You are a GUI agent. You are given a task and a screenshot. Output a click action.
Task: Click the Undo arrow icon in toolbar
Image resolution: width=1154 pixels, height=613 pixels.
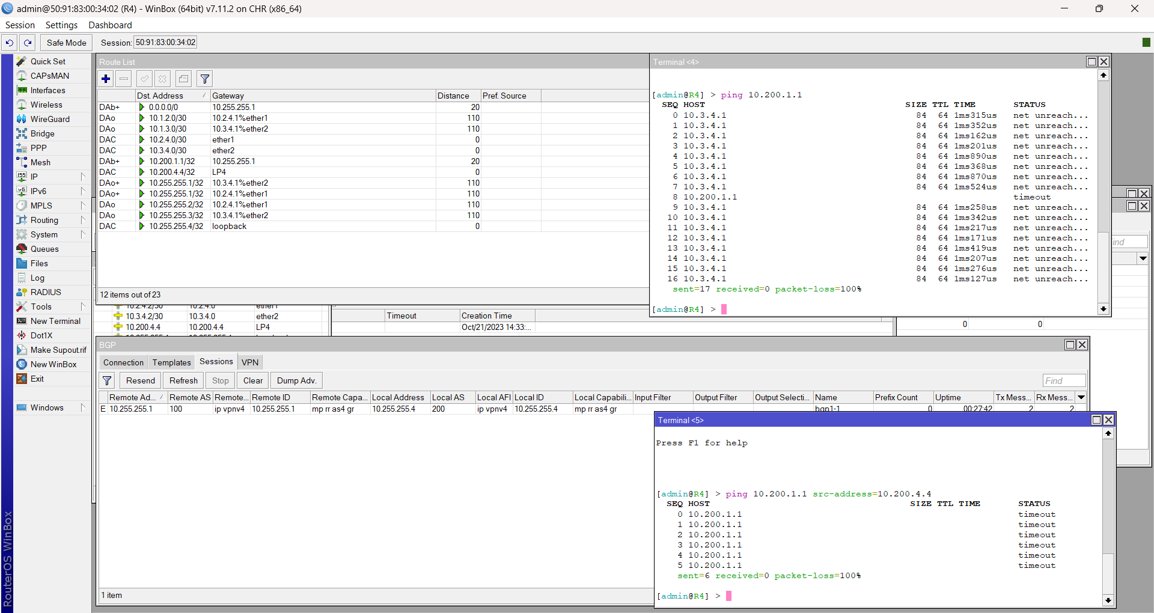tap(10, 43)
